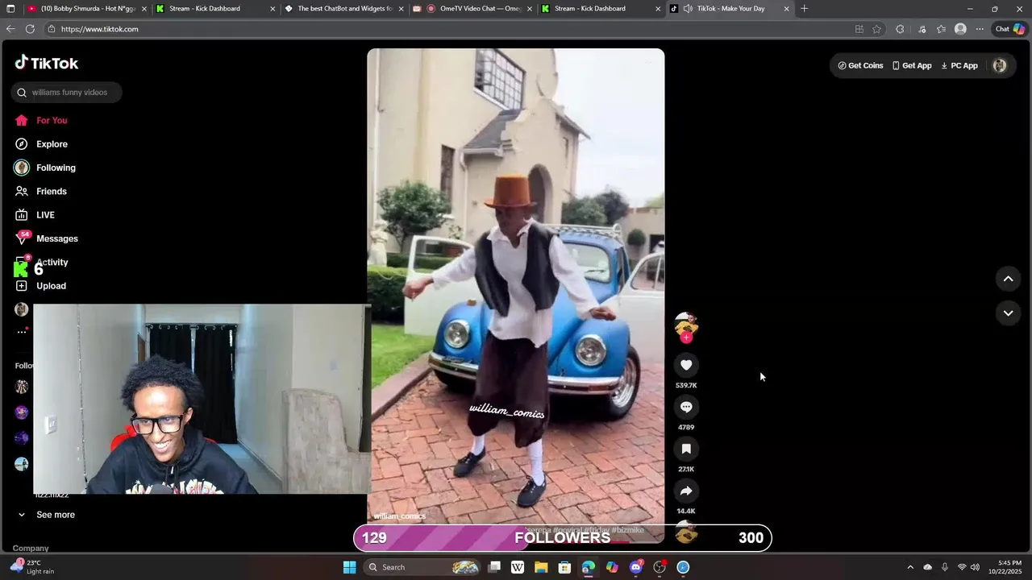Open profile avatar item in sidebar

click(22, 309)
